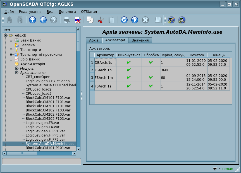Click the Back arrow toolbar icon
Screen dimensions: 241x173
(x=43, y=20)
